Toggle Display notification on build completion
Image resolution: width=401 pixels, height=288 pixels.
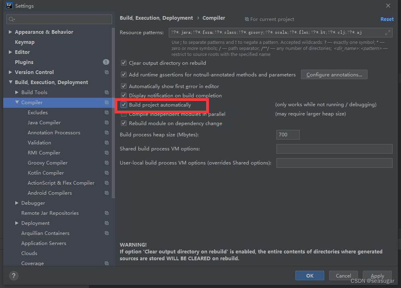tap(124, 95)
